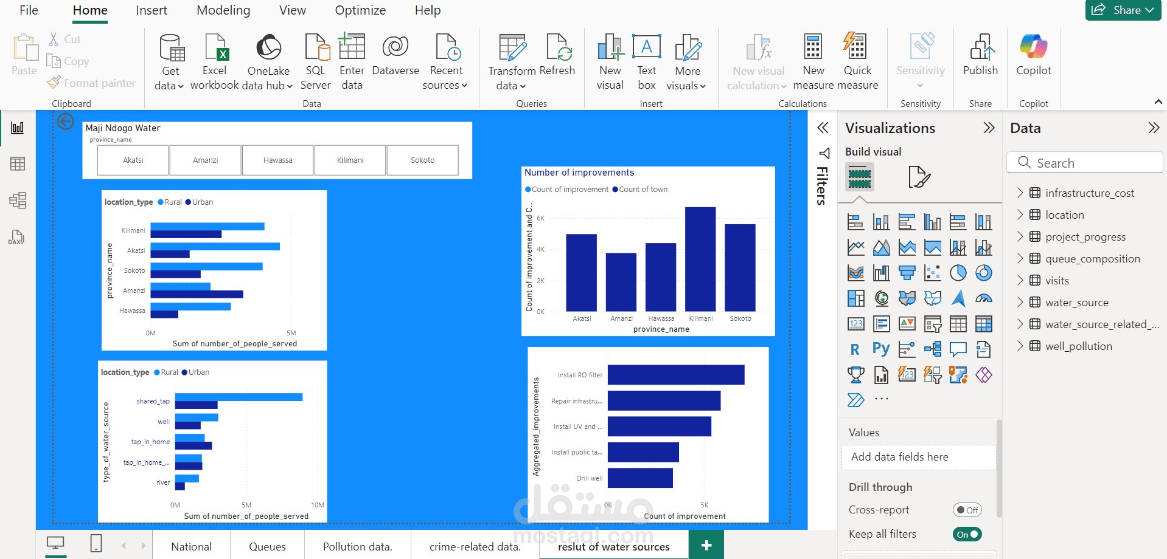Viewport: 1167px width, 559px height.
Task: Expand the visits table
Action: click(x=1020, y=281)
